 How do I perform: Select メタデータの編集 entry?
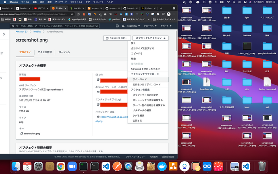click(x=148, y=110)
